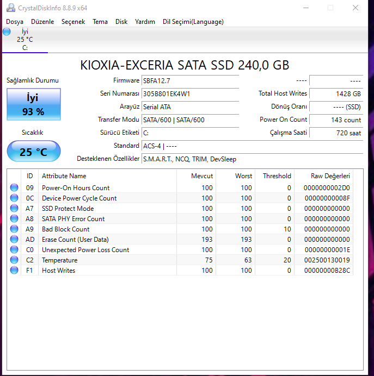Click the Desteklenen Özellikler field
Screen dimensions: 374x376
[x=252, y=159]
